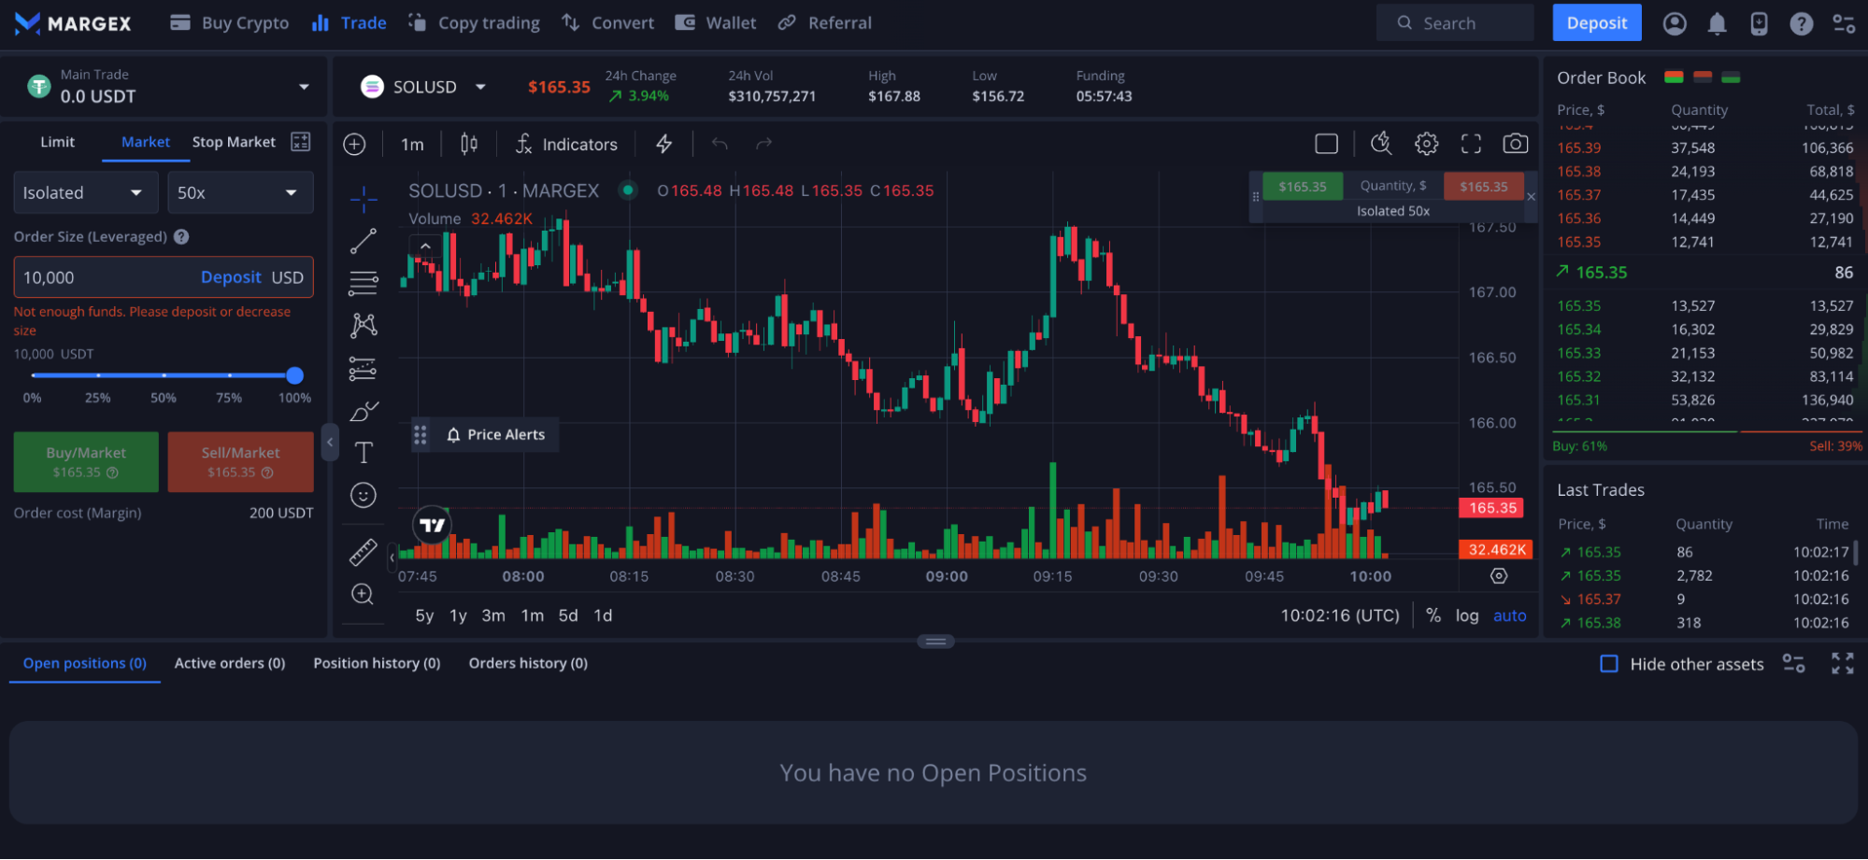
Task: Switch to Stop Market order tab
Action: click(x=234, y=142)
